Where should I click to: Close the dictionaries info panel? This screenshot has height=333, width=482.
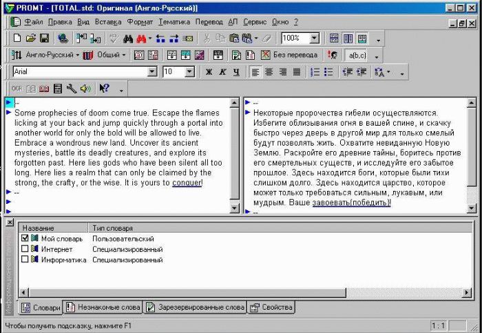point(10,222)
